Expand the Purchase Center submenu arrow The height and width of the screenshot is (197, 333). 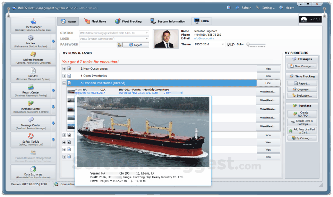53,107
